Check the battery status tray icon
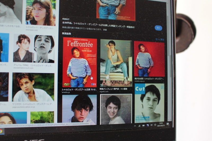Screen dimensions: 212x141 [x=144, y=125]
